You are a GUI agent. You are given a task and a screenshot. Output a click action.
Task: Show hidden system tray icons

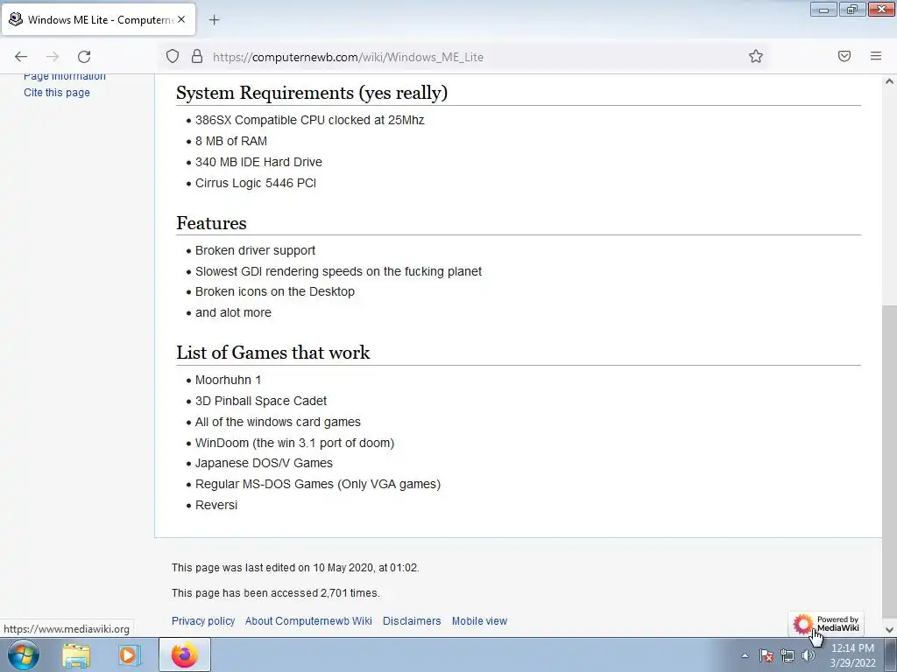click(745, 655)
